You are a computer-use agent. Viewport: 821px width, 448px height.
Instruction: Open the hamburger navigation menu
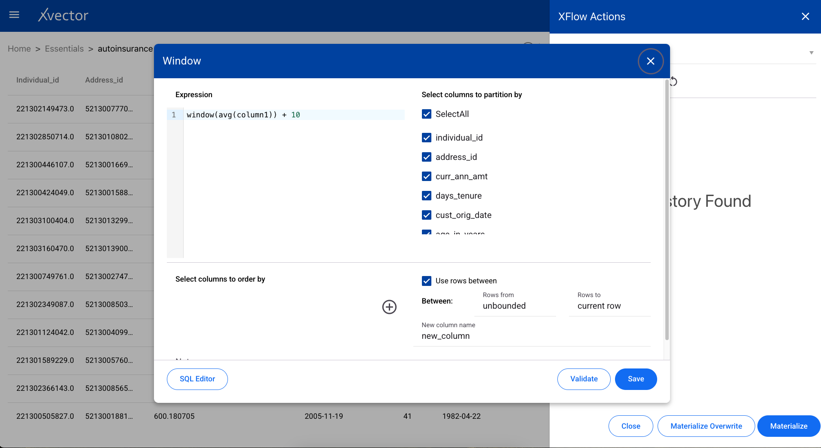[x=14, y=15]
